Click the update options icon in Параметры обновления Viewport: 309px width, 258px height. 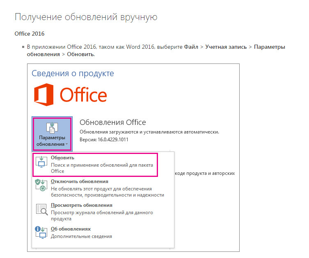coord(52,127)
